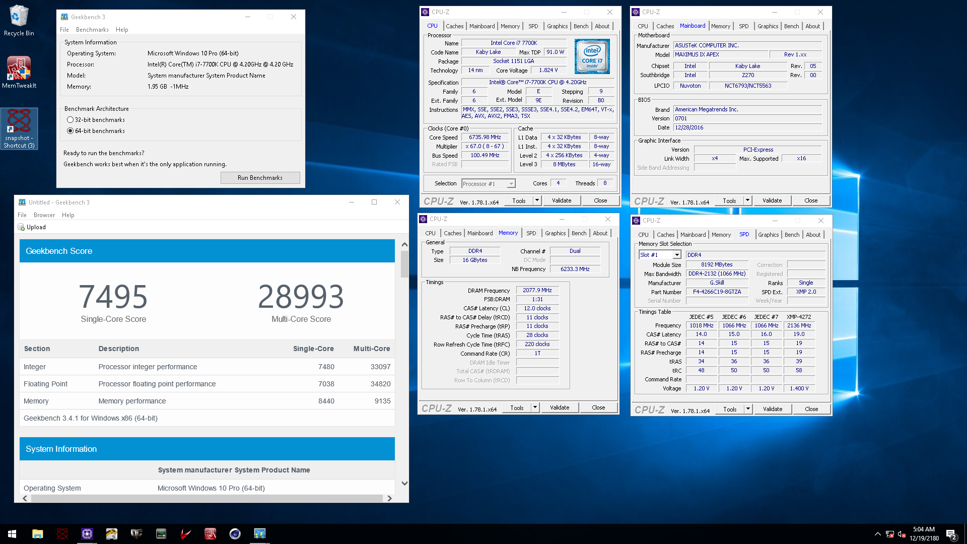The image size is (967, 544).
Task: Switch to the purple CPU-Z taskbar icon
Action: 87,534
